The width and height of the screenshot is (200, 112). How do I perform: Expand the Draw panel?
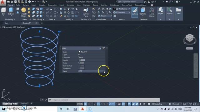[52, 19]
